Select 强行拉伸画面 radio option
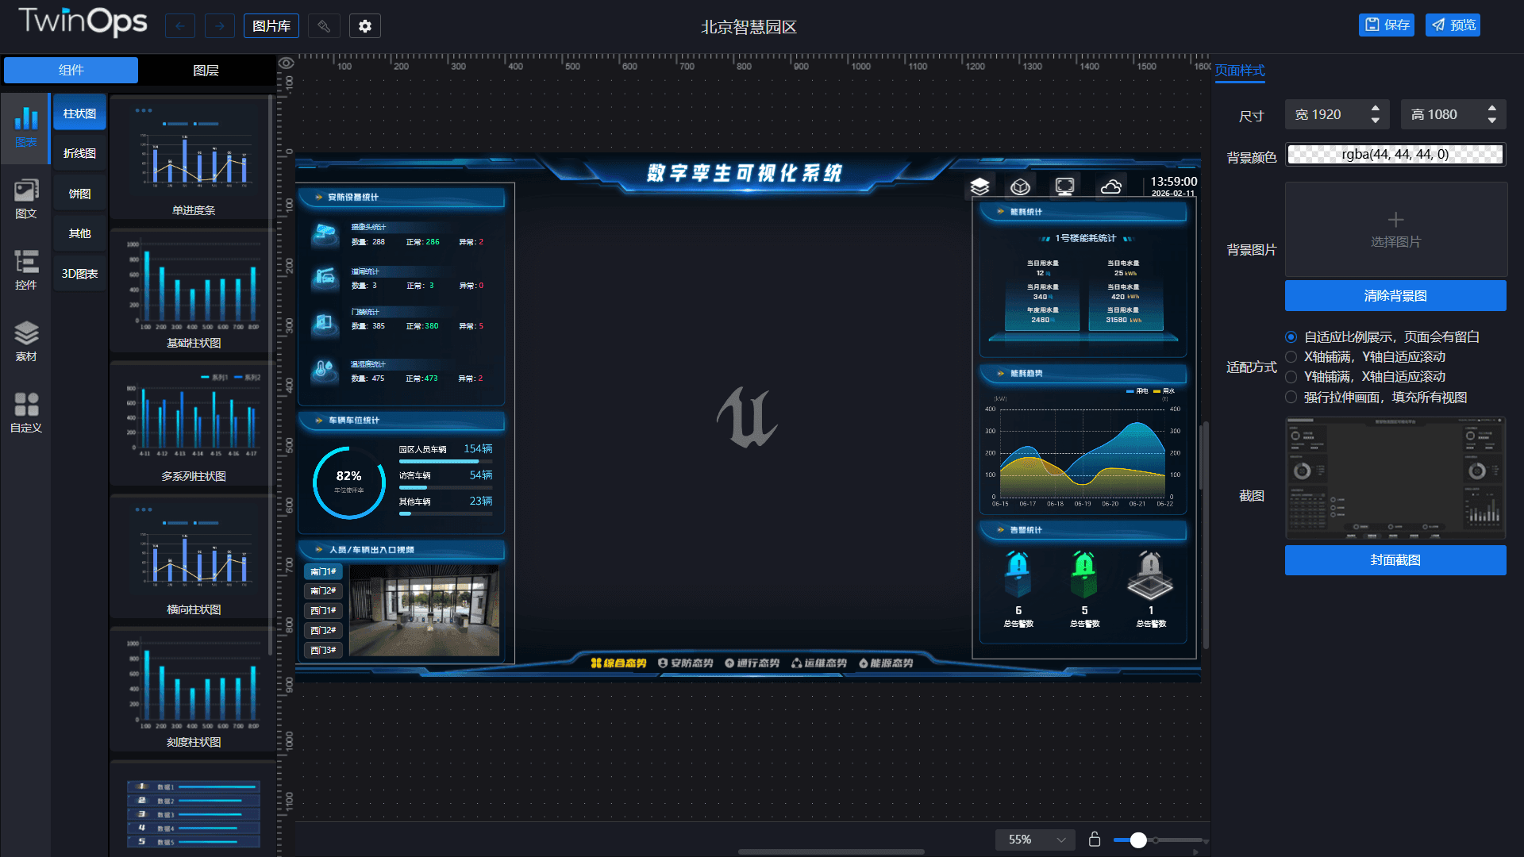This screenshot has width=1524, height=857. click(1291, 398)
